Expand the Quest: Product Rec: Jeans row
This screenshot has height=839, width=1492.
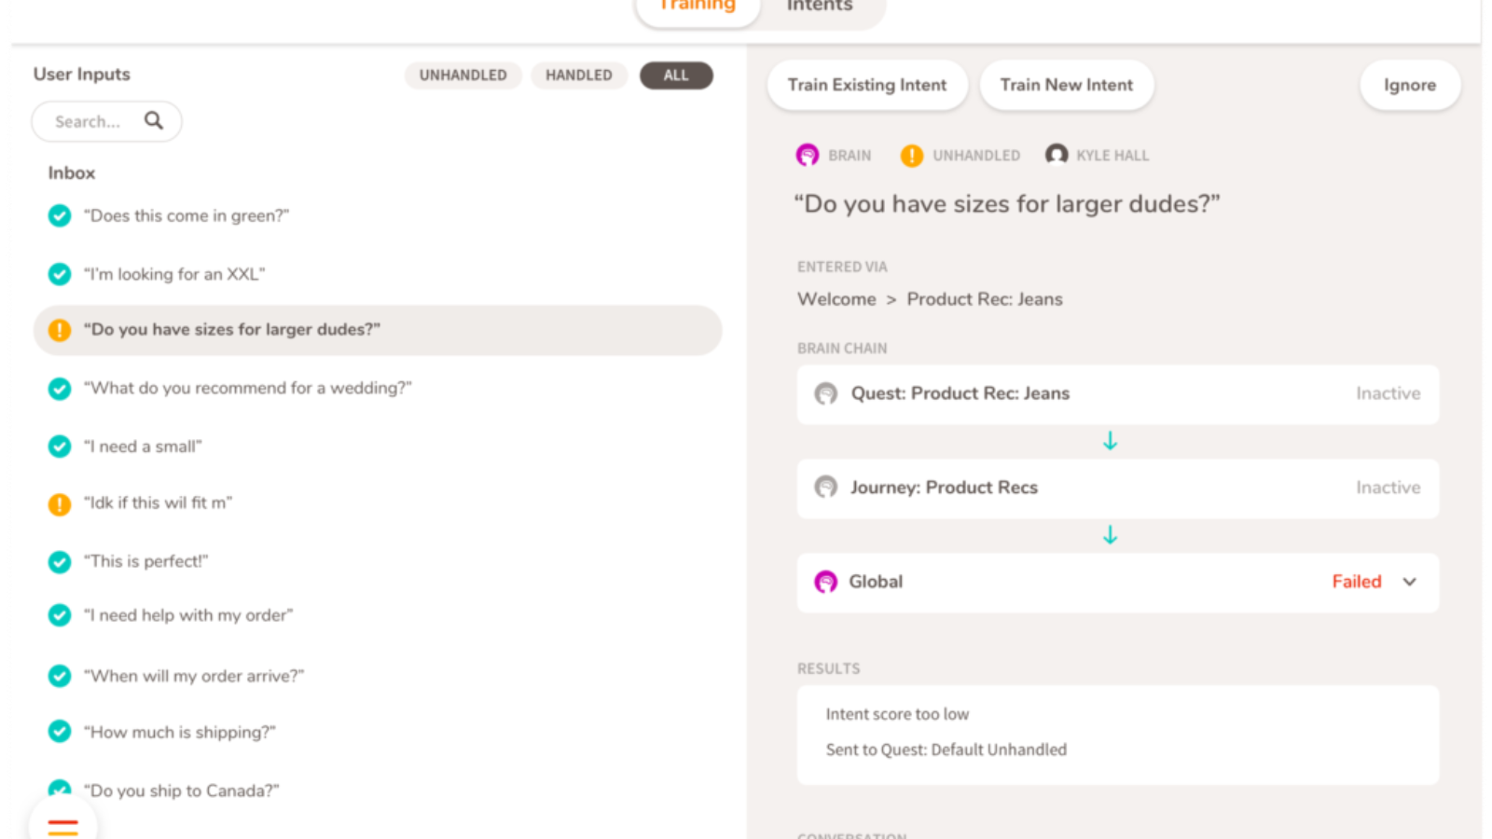1117,394
